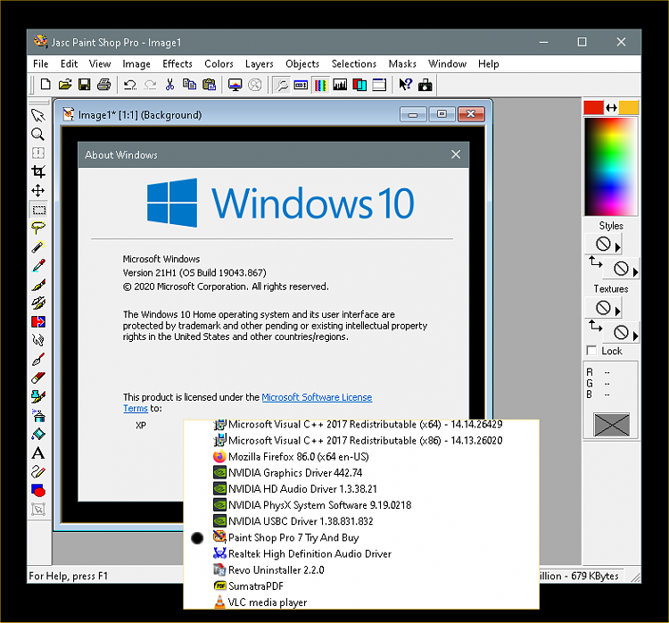Select the Paint Brush tool
Image resolution: width=669 pixels, height=623 pixels.
[x=38, y=284]
